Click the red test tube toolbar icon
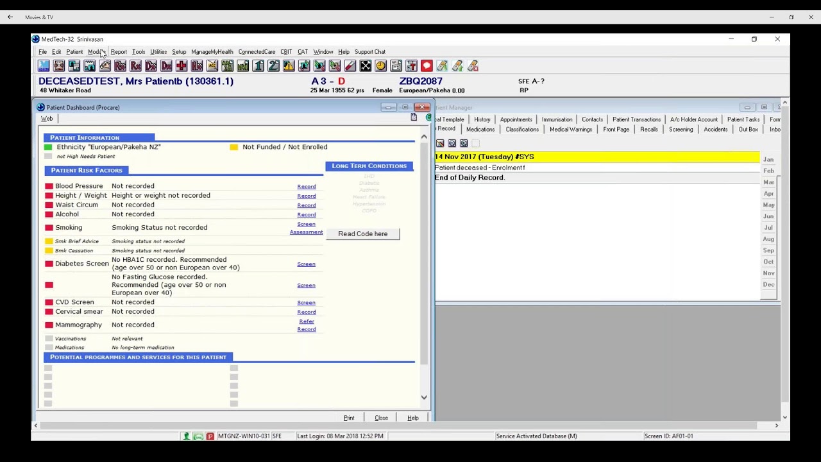 pos(350,66)
